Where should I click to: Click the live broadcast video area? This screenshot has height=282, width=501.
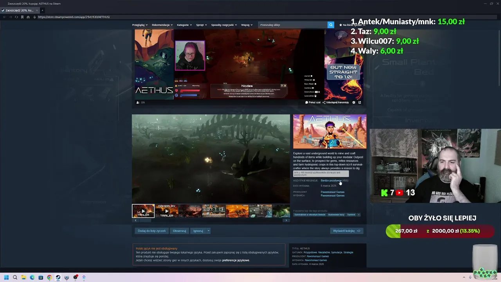point(249,64)
